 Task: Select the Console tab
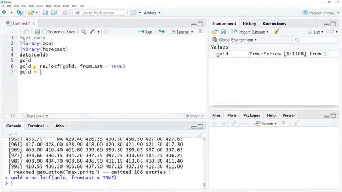tap(13, 126)
